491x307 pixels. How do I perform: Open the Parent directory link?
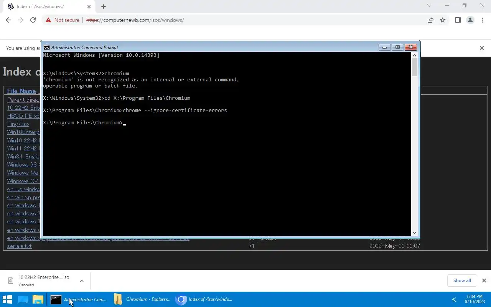[x=23, y=100]
